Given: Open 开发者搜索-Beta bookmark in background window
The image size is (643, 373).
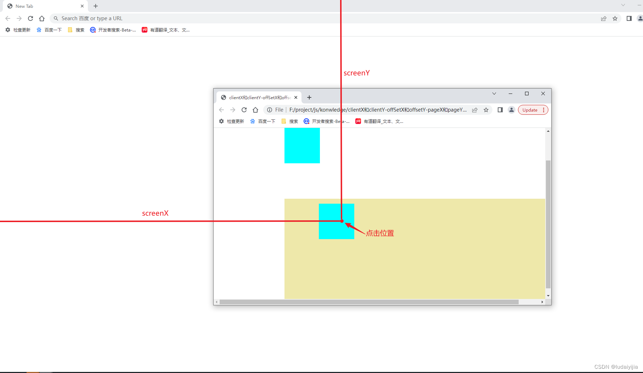Looking at the screenshot, I should tap(113, 30).
